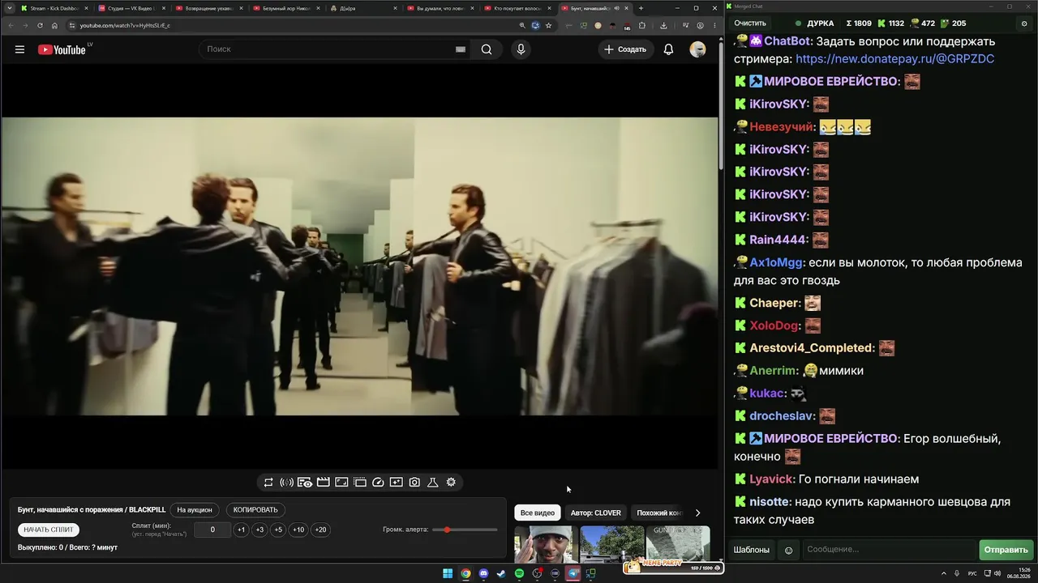The width and height of the screenshot is (1038, 583).
Task: Open the YouTube account avatar menu
Action: [697, 49]
